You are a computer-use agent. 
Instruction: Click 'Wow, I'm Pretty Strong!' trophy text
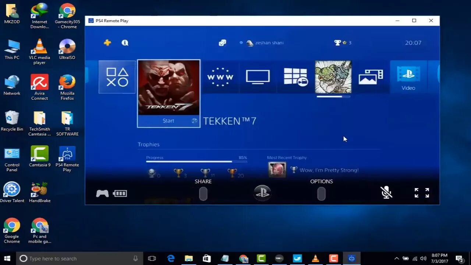pos(329,170)
